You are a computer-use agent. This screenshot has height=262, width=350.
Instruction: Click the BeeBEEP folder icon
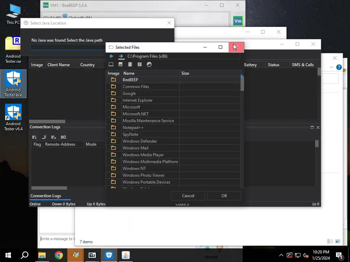point(113,79)
